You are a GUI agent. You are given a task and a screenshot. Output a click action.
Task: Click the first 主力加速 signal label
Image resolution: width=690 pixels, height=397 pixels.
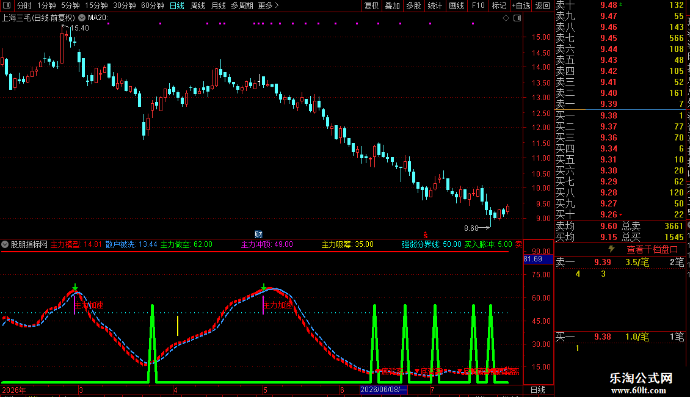[x=89, y=305]
